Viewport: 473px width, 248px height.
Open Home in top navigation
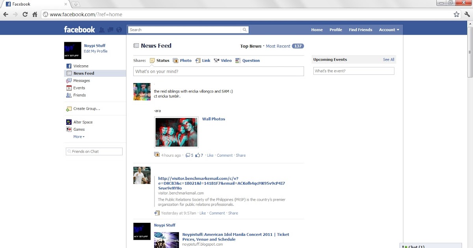click(317, 30)
